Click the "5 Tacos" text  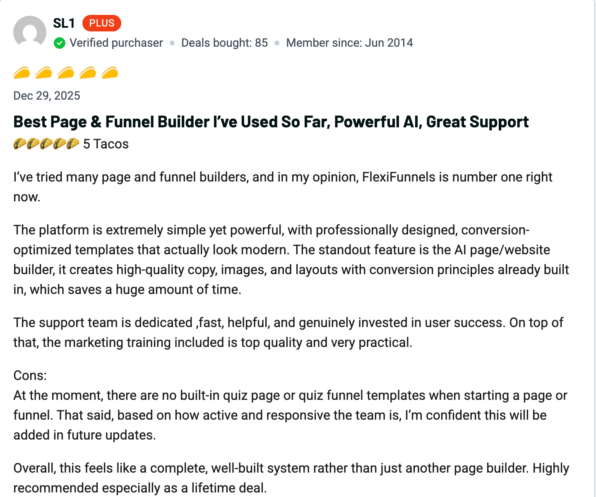tap(106, 144)
